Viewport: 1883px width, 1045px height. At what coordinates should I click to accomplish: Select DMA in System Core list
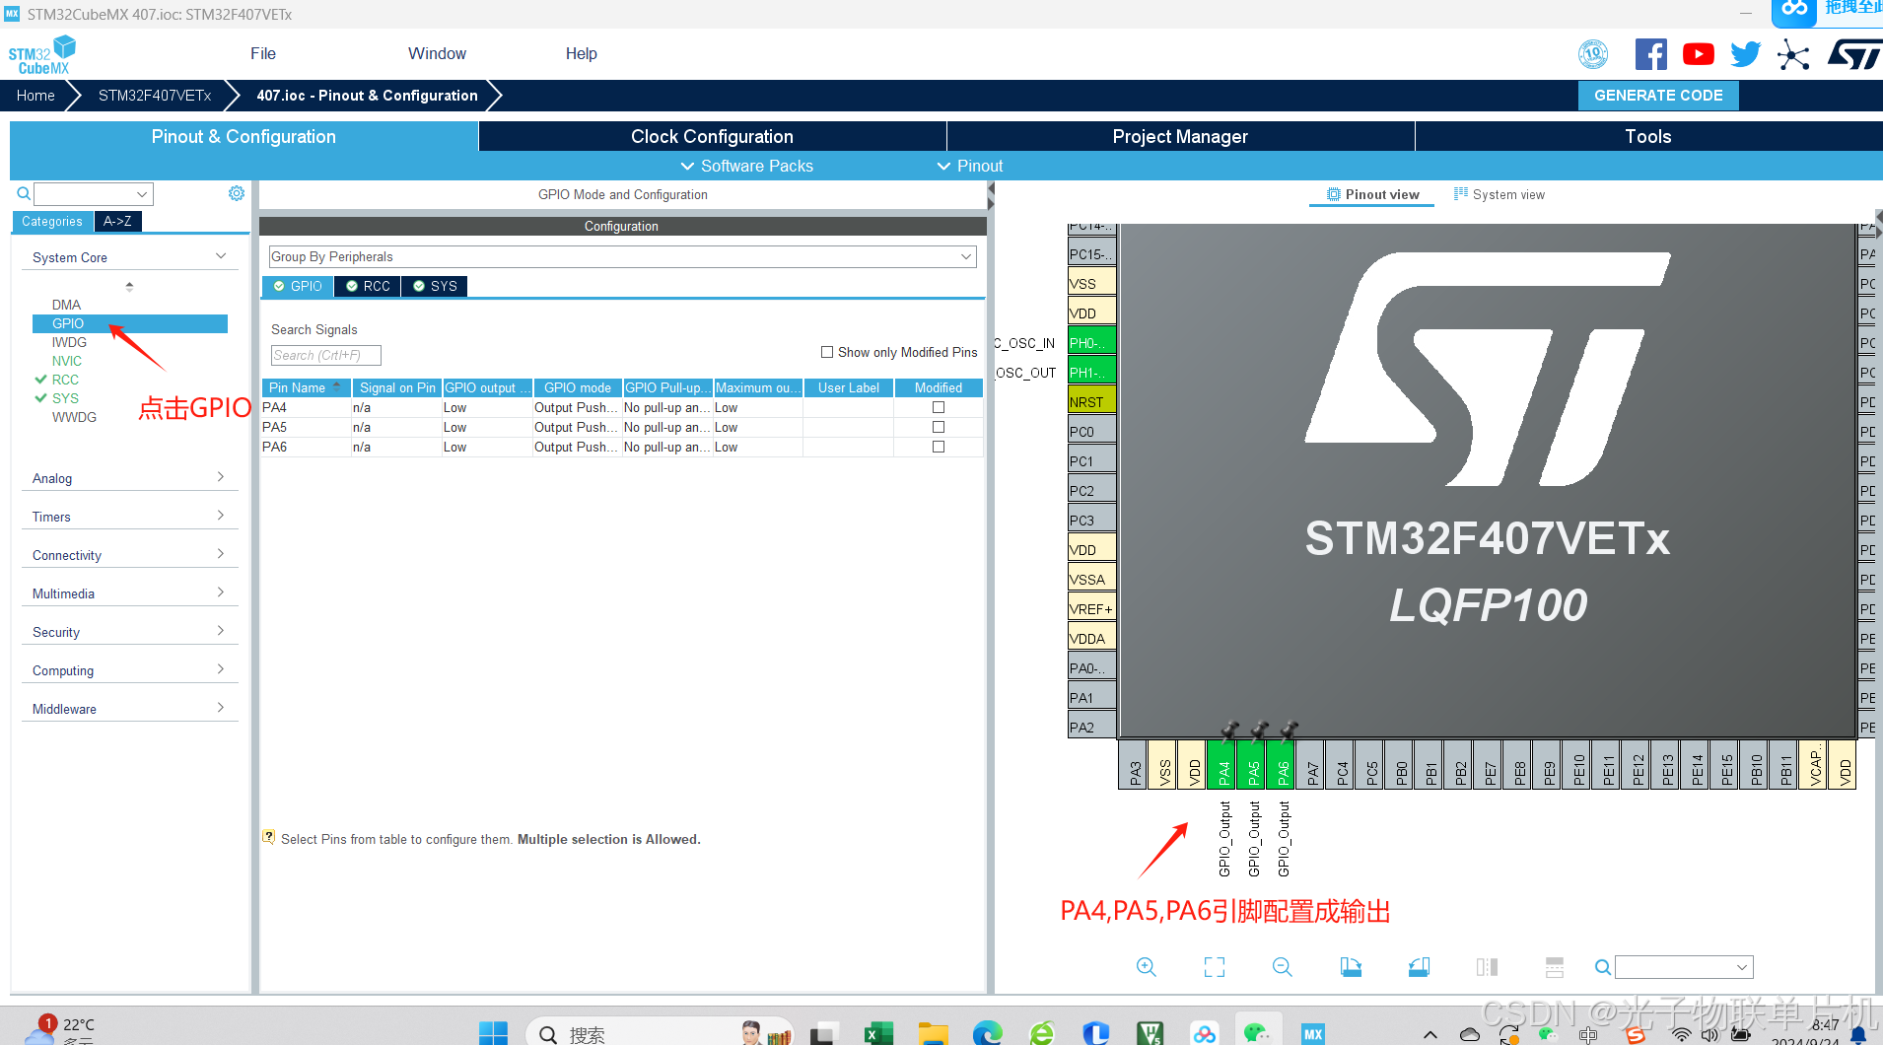pyautogui.click(x=67, y=305)
